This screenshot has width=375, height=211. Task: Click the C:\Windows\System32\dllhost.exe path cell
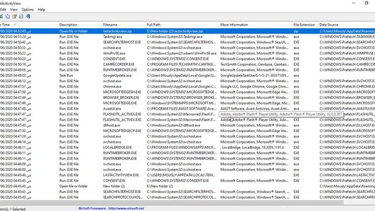(x=173, y=125)
